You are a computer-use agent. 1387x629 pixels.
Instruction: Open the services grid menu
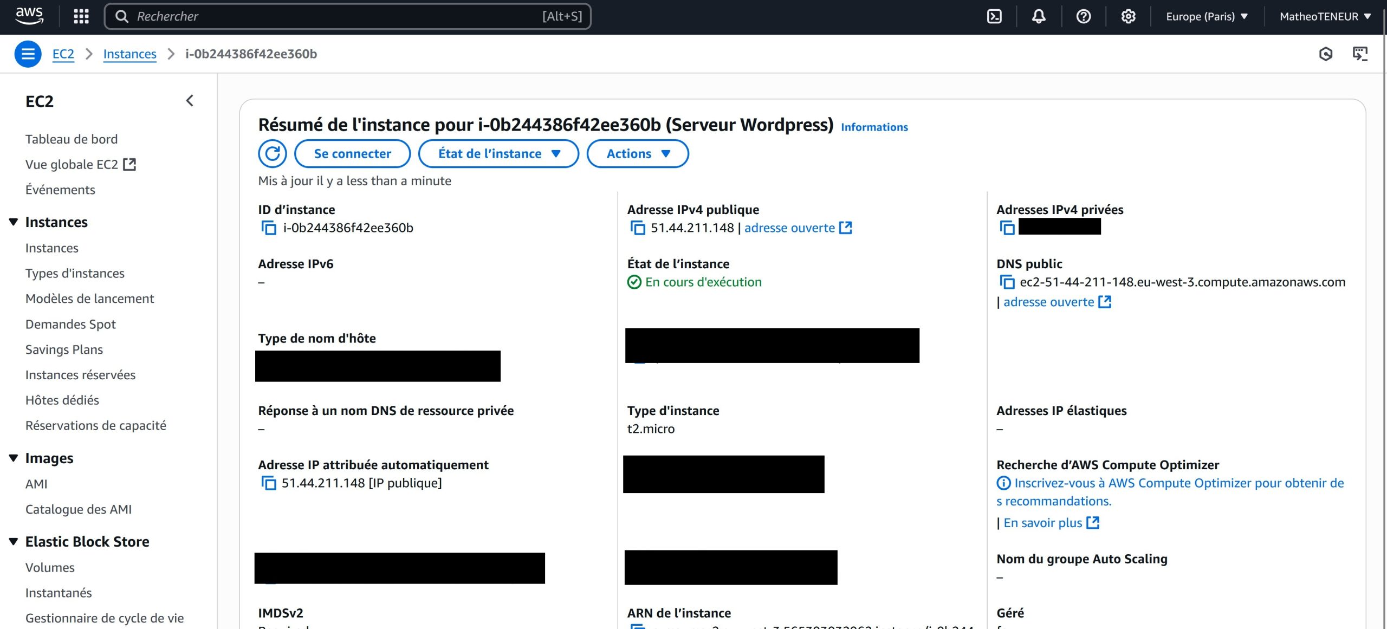pyautogui.click(x=81, y=16)
